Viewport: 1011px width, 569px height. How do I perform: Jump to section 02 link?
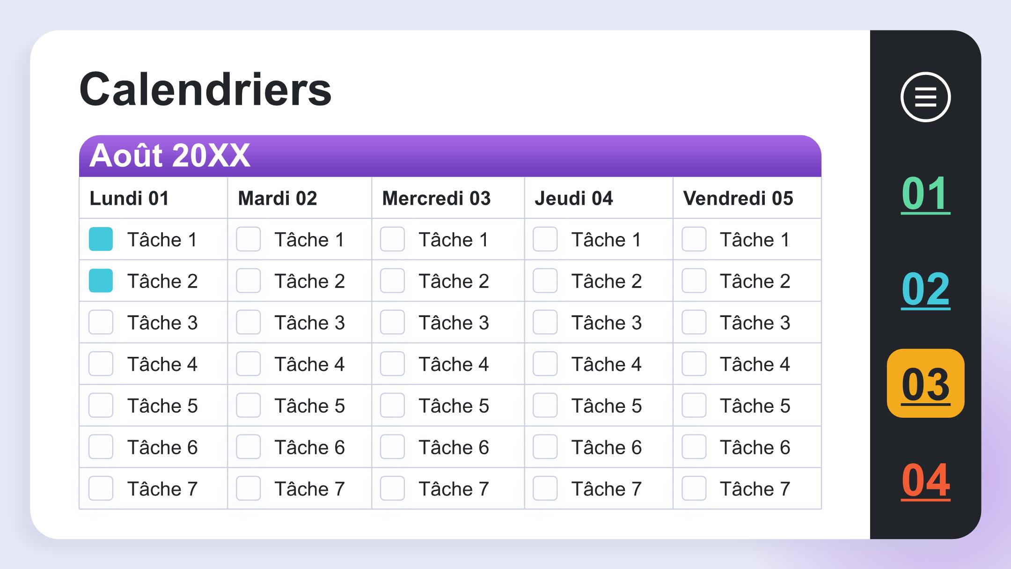coord(925,289)
